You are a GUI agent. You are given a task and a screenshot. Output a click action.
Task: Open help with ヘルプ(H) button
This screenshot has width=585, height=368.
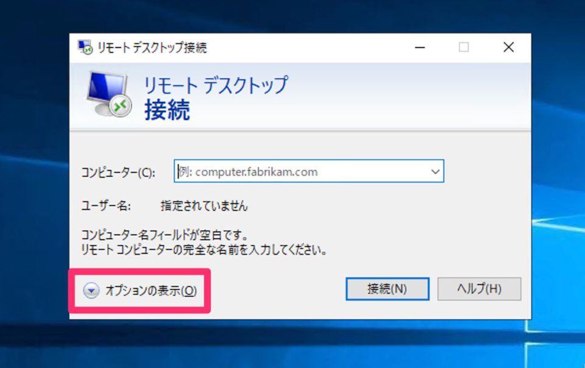(x=479, y=289)
